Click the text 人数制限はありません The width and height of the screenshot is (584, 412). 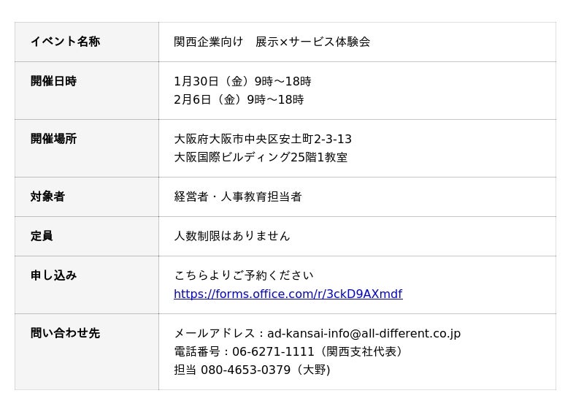pyautogui.click(x=231, y=236)
